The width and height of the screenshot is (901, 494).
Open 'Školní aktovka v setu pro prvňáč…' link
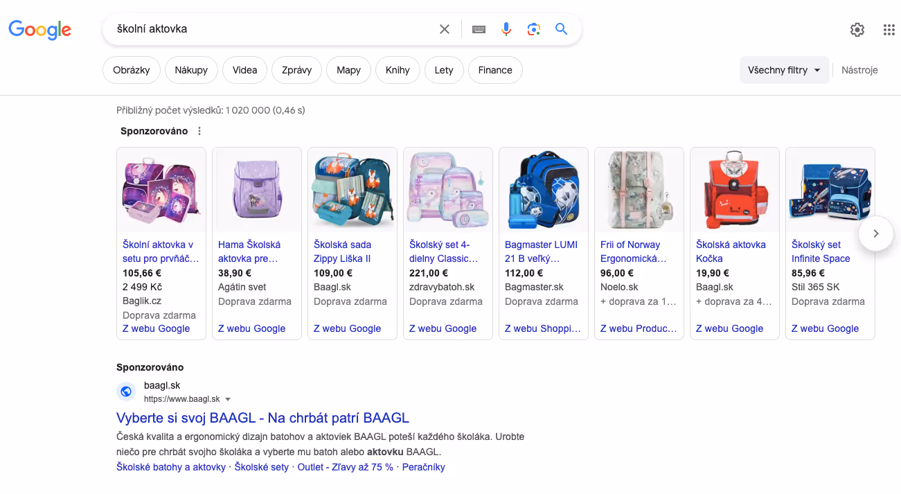pyautogui.click(x=161, y=252)
